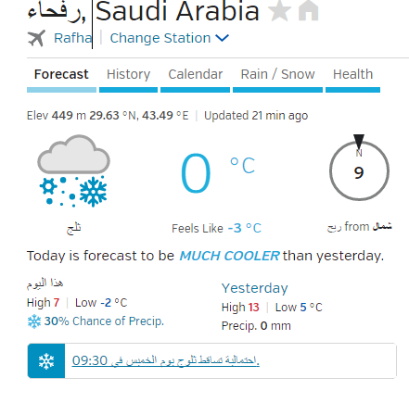Open the Health tab

click(x=352, y=74)
